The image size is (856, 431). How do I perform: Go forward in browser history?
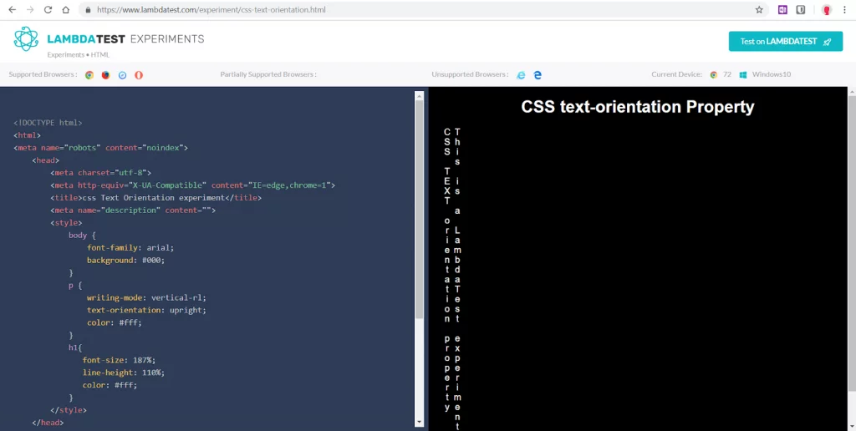click(x=30, y=10)
